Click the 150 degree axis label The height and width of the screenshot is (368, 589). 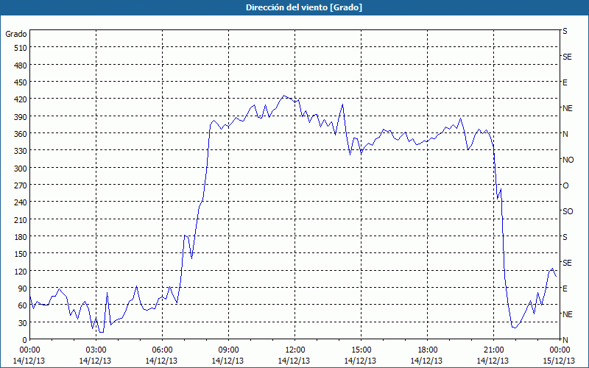(x=21, y=254)
